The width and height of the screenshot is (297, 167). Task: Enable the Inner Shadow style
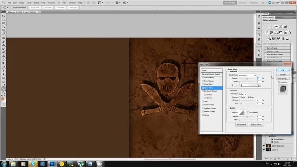pos(203,81)
